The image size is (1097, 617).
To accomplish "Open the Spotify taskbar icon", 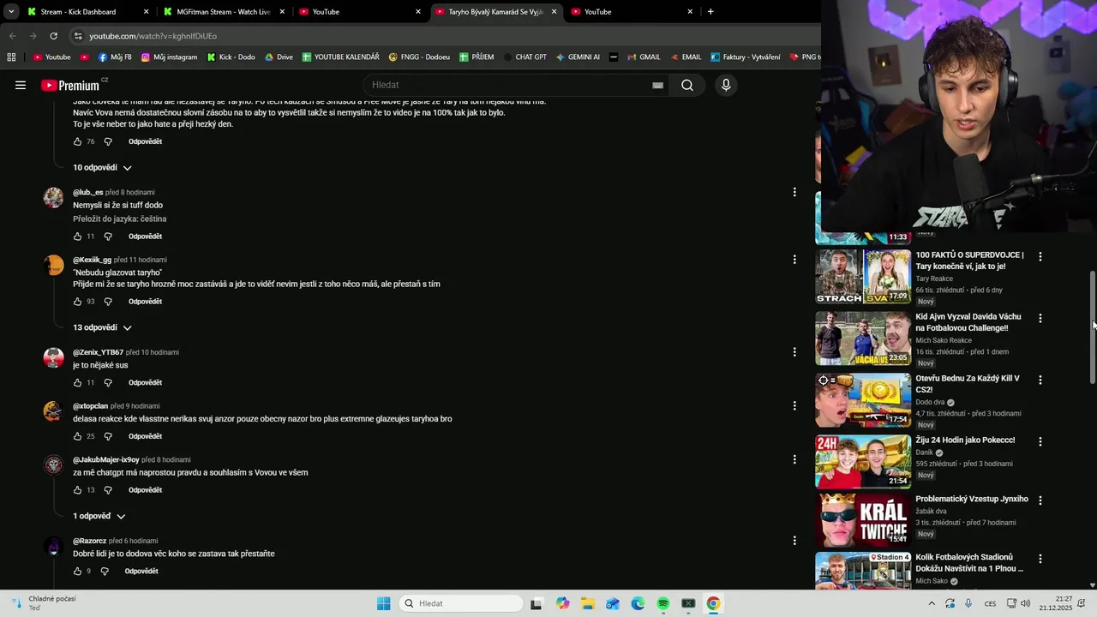I will point(663,603).
